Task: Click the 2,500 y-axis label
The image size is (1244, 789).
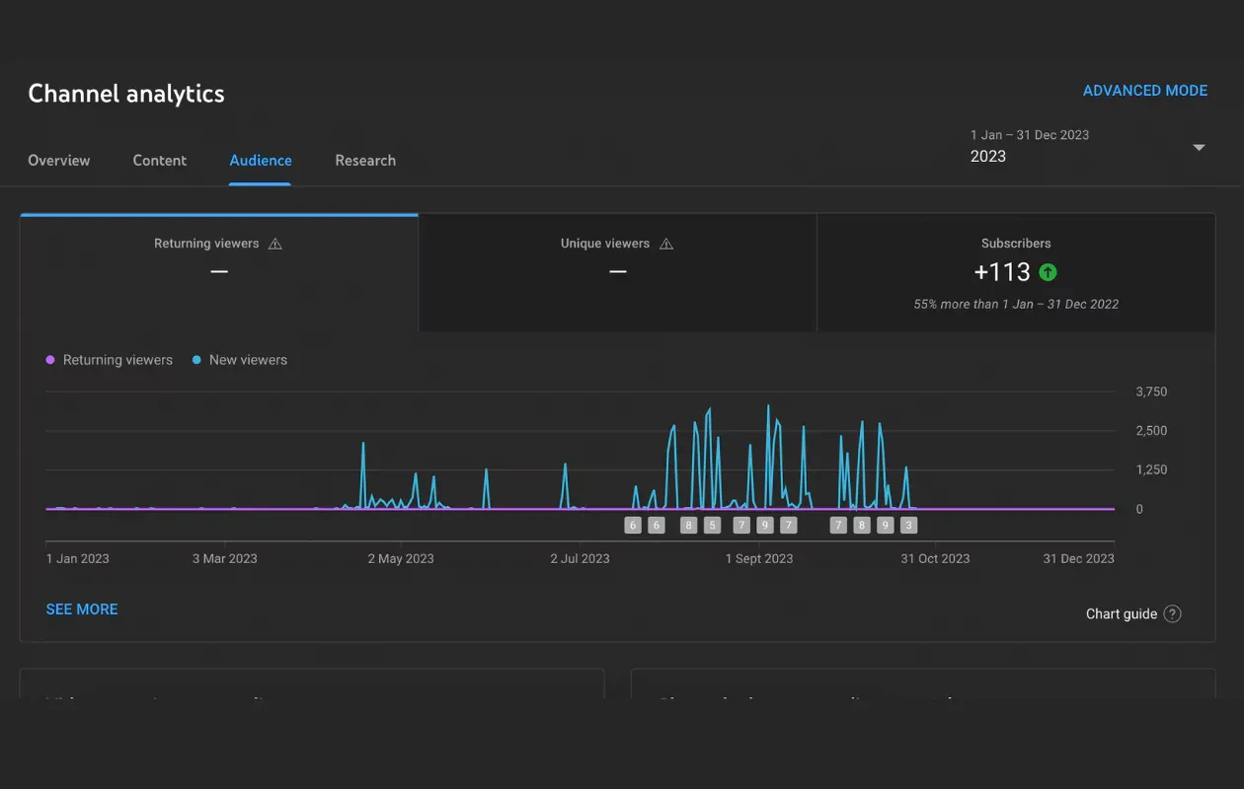Action: tap(1151, 431)
